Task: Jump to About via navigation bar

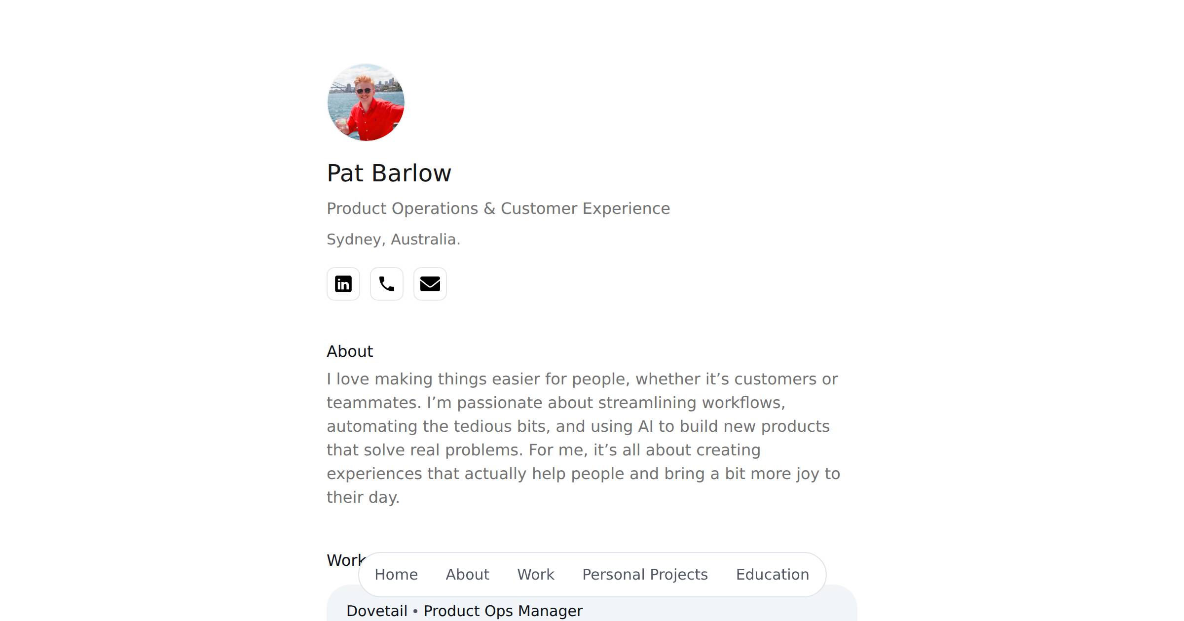Action: click(467, 575)
